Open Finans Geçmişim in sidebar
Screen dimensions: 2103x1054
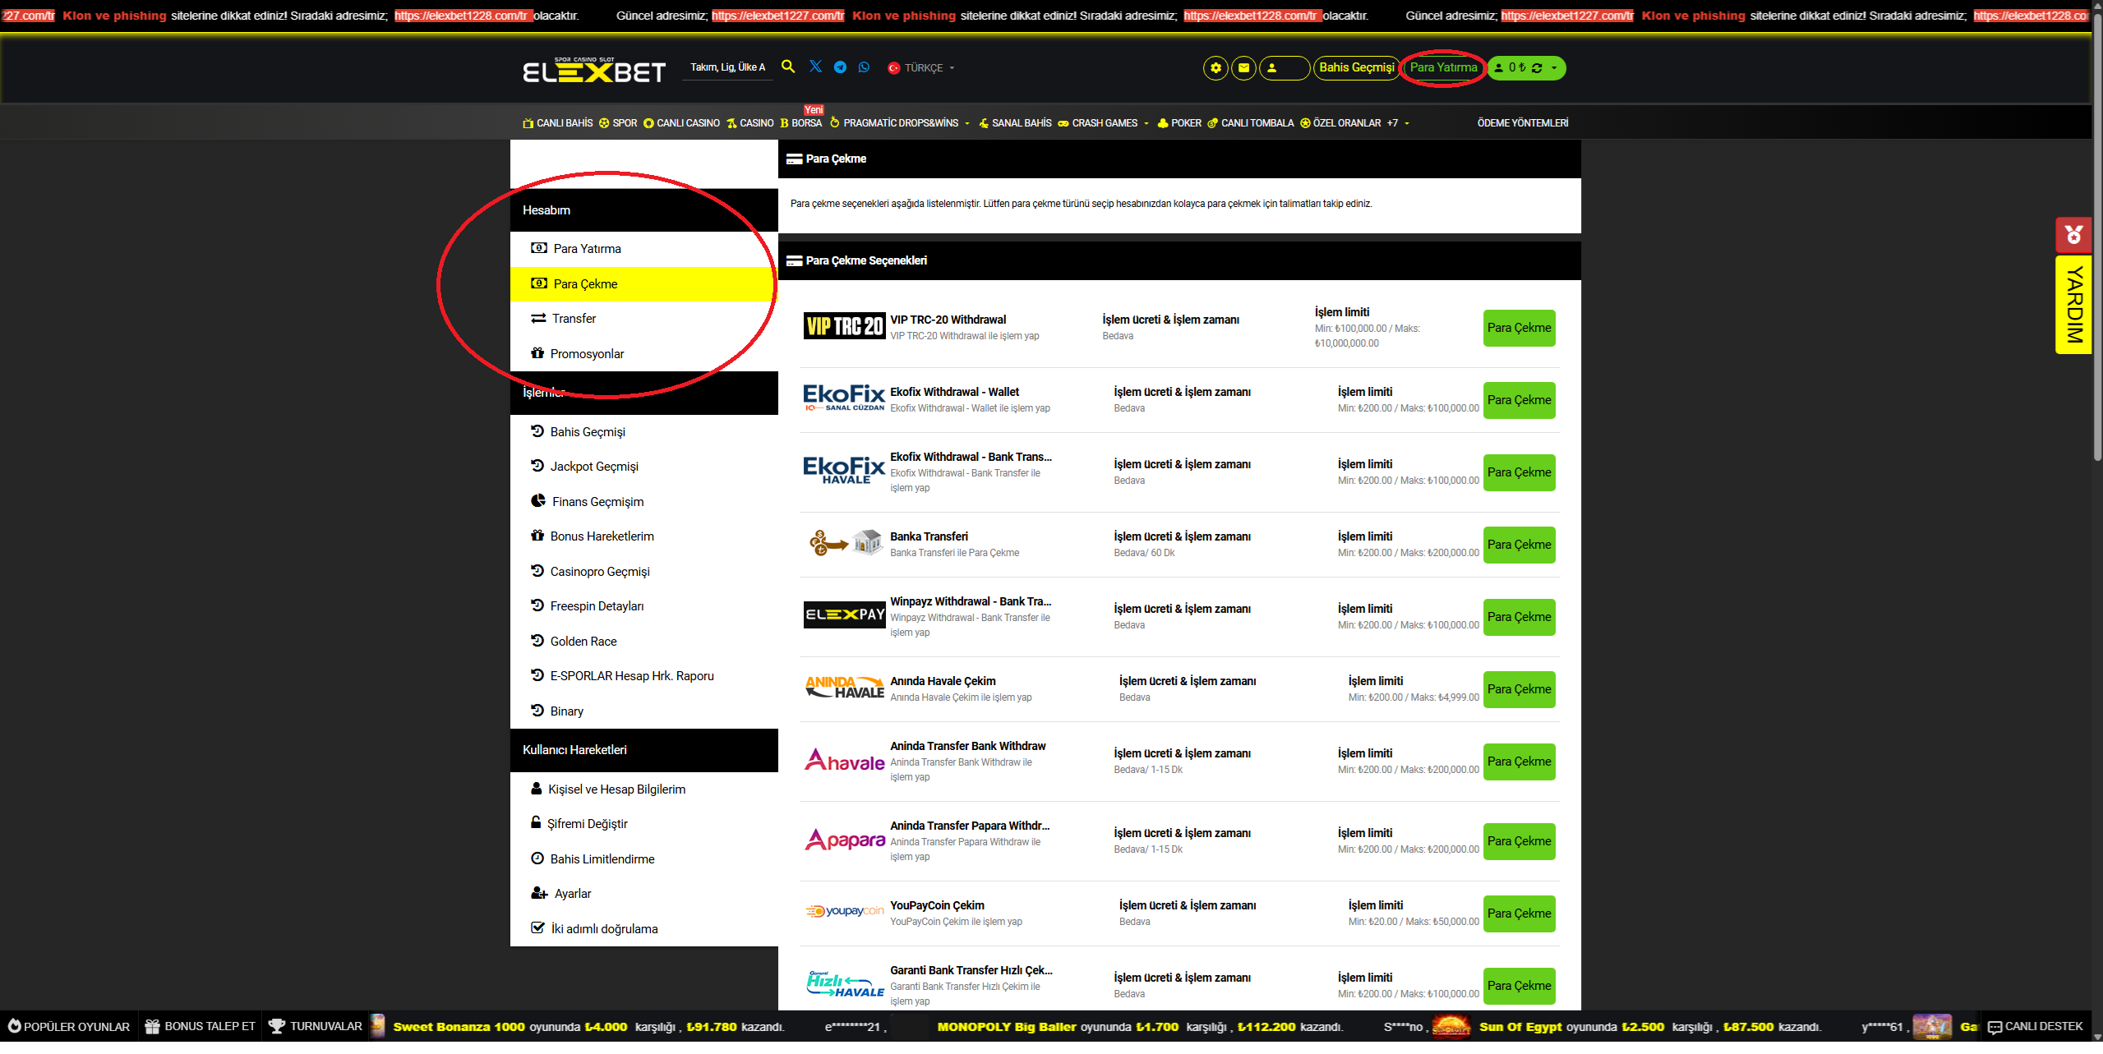pos(644,502)
